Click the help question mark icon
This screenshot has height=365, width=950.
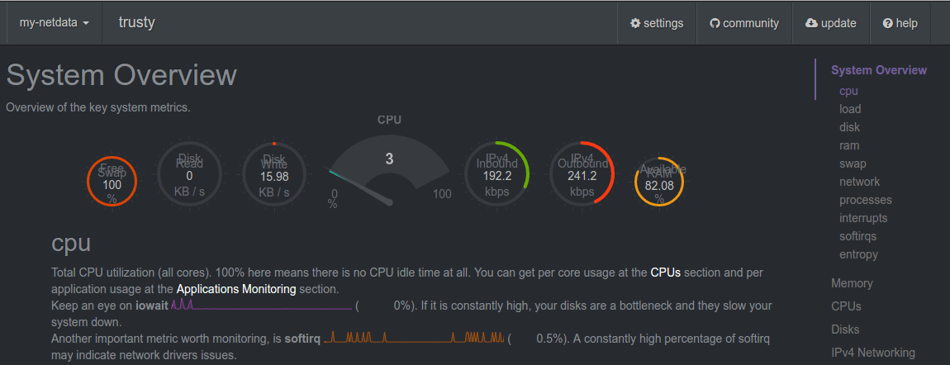click(x=888, y=23)
